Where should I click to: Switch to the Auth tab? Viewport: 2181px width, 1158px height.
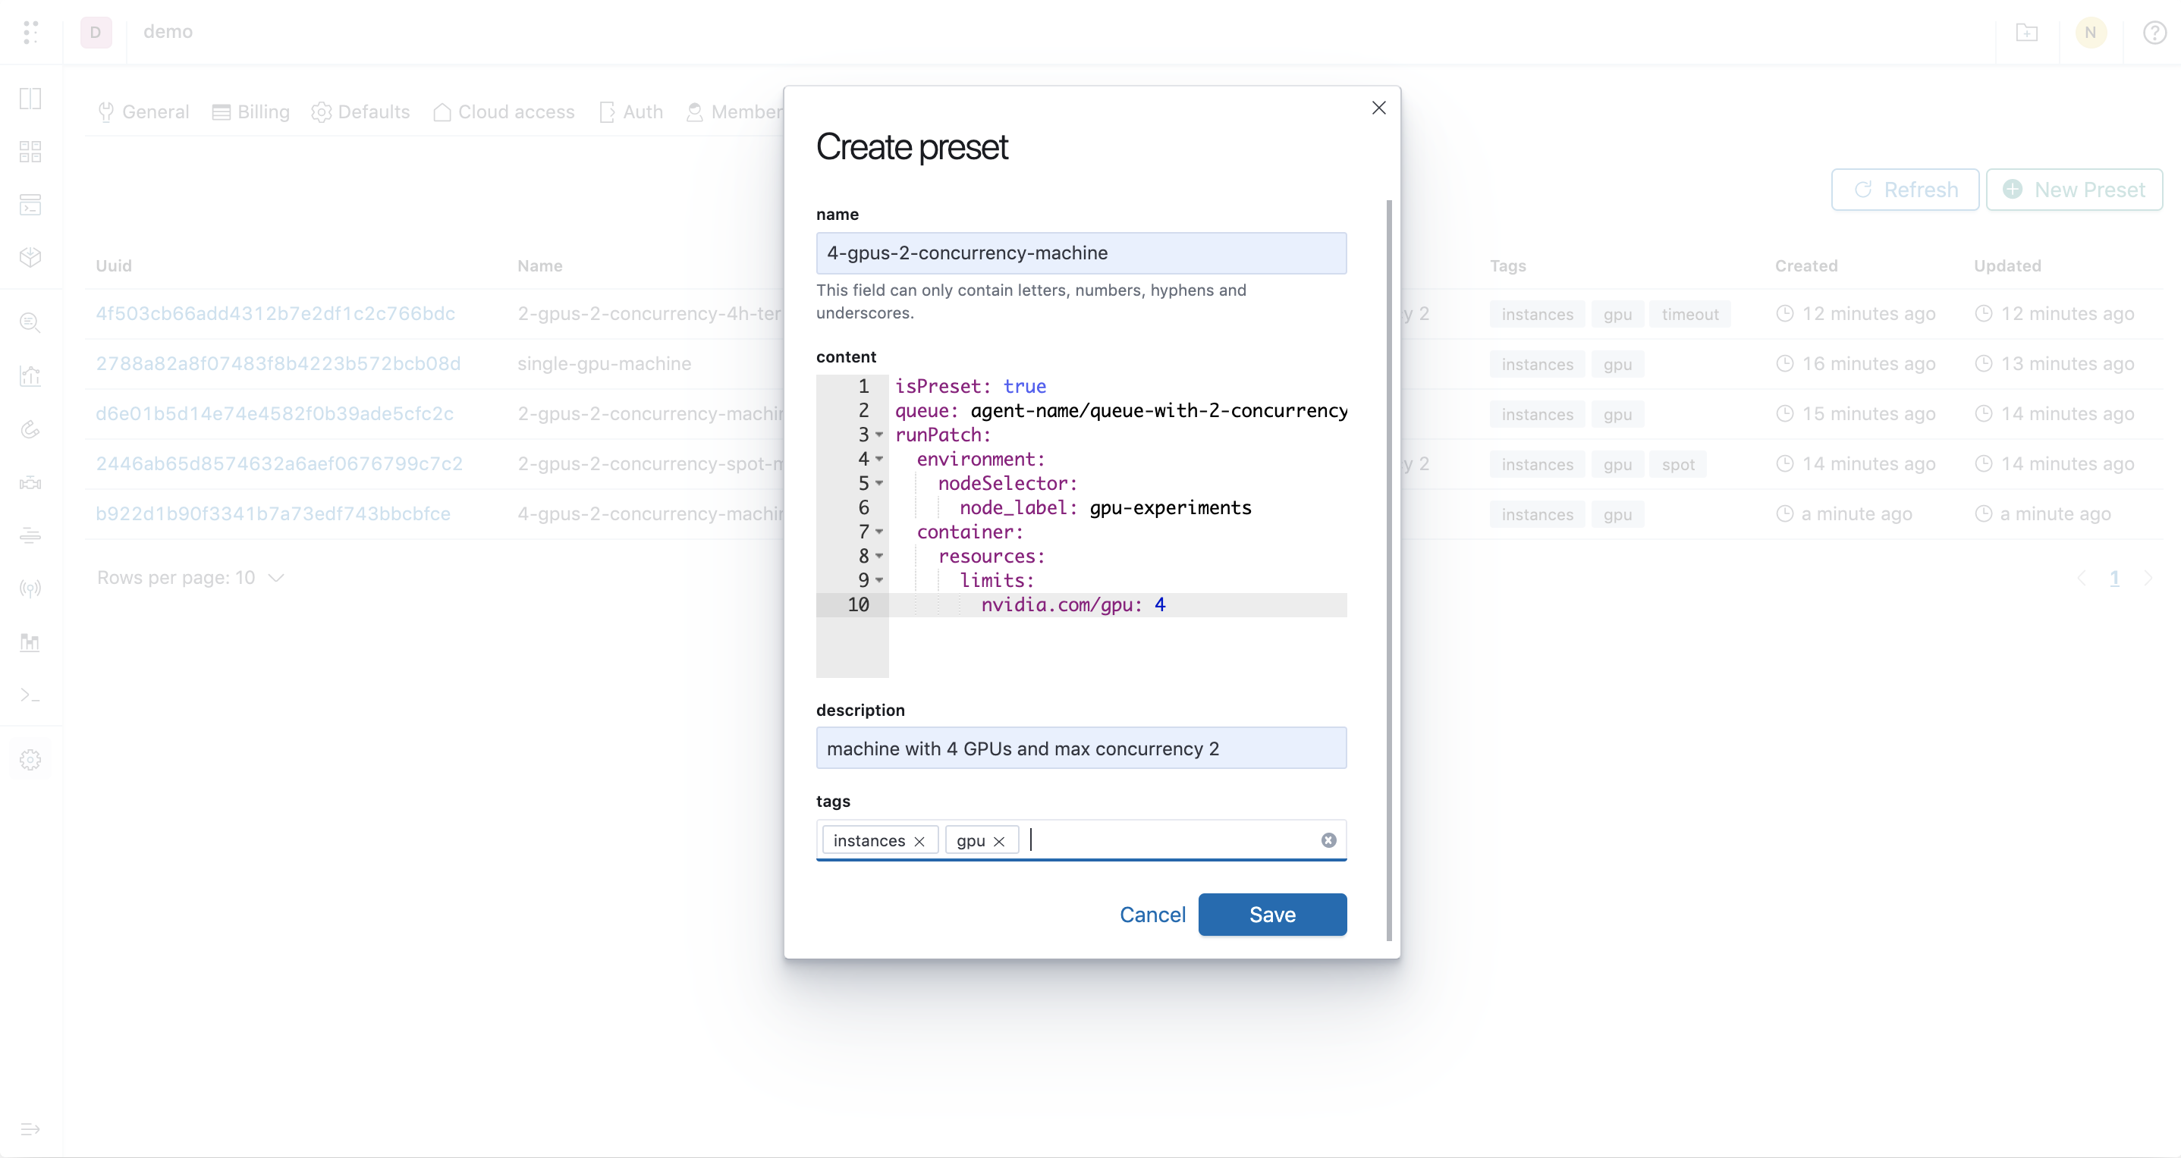(632, 111)
